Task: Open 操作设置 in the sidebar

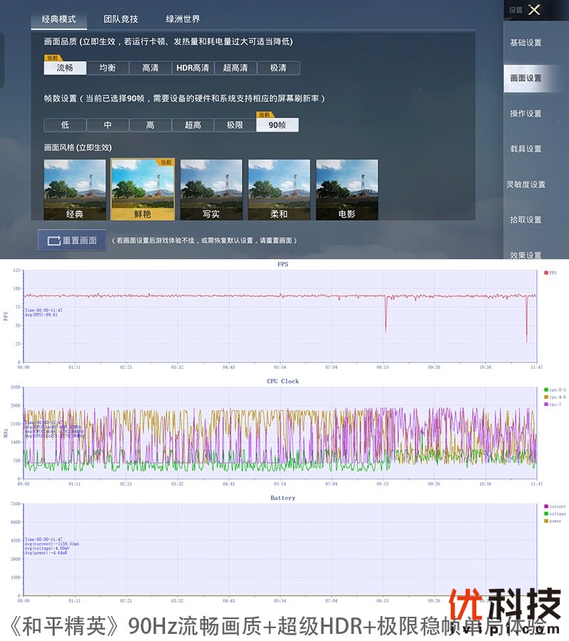Action: (x=526, y=114)
